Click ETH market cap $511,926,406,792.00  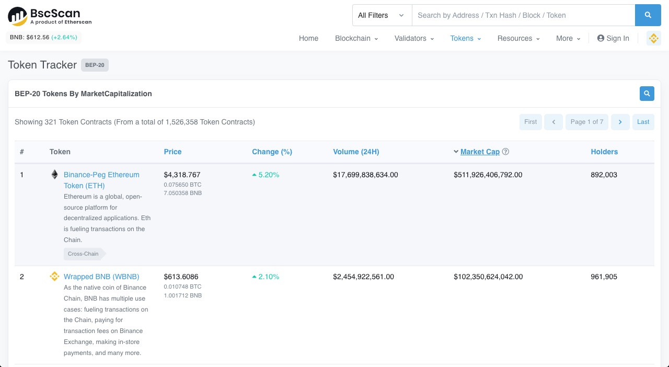(488, 175)
